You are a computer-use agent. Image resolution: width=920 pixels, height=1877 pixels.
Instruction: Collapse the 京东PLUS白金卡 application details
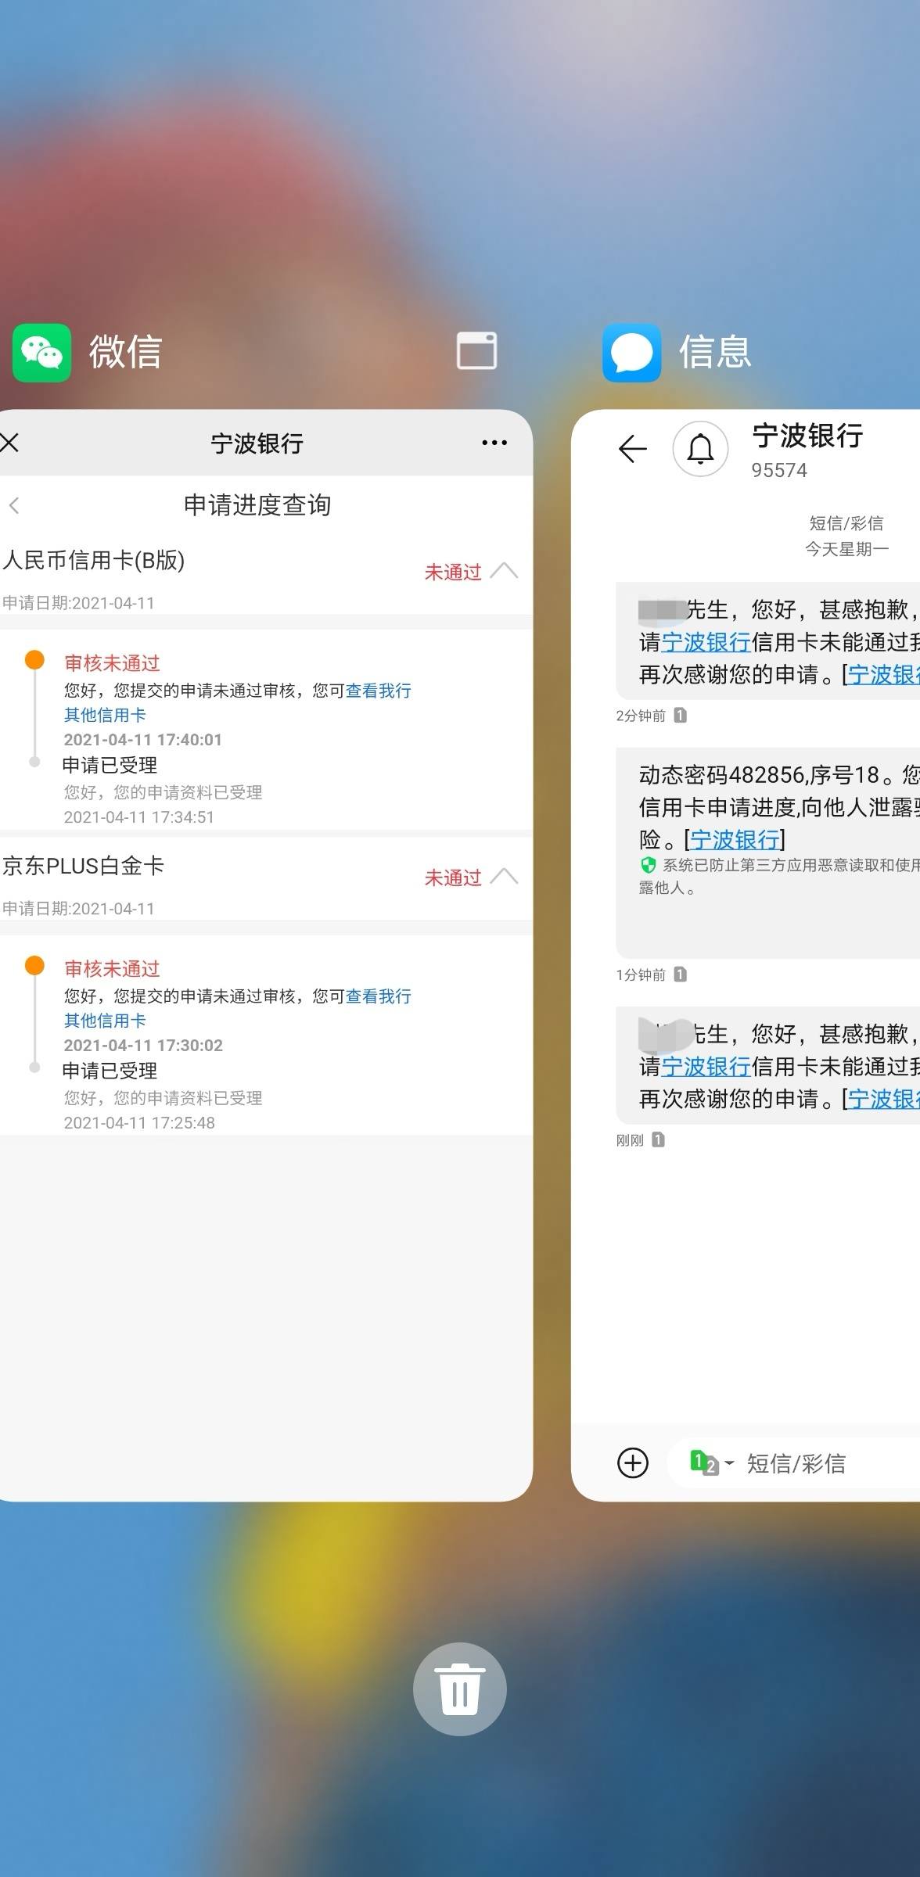(504, 877)
